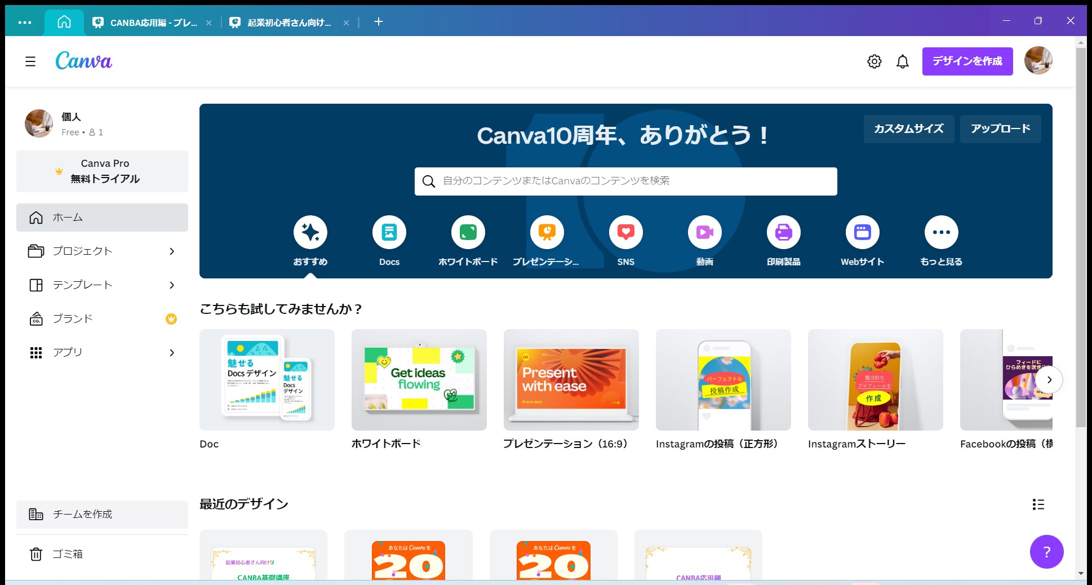This screenshot has height=585, width=1092.
Task: Open settings gear icon in header
Action: point(874,61)
